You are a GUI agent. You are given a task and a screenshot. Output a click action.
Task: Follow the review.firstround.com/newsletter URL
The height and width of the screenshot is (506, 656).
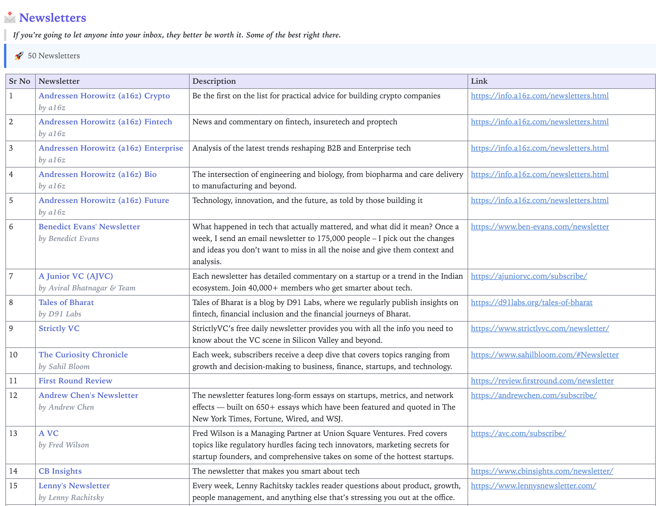(542, 381)
